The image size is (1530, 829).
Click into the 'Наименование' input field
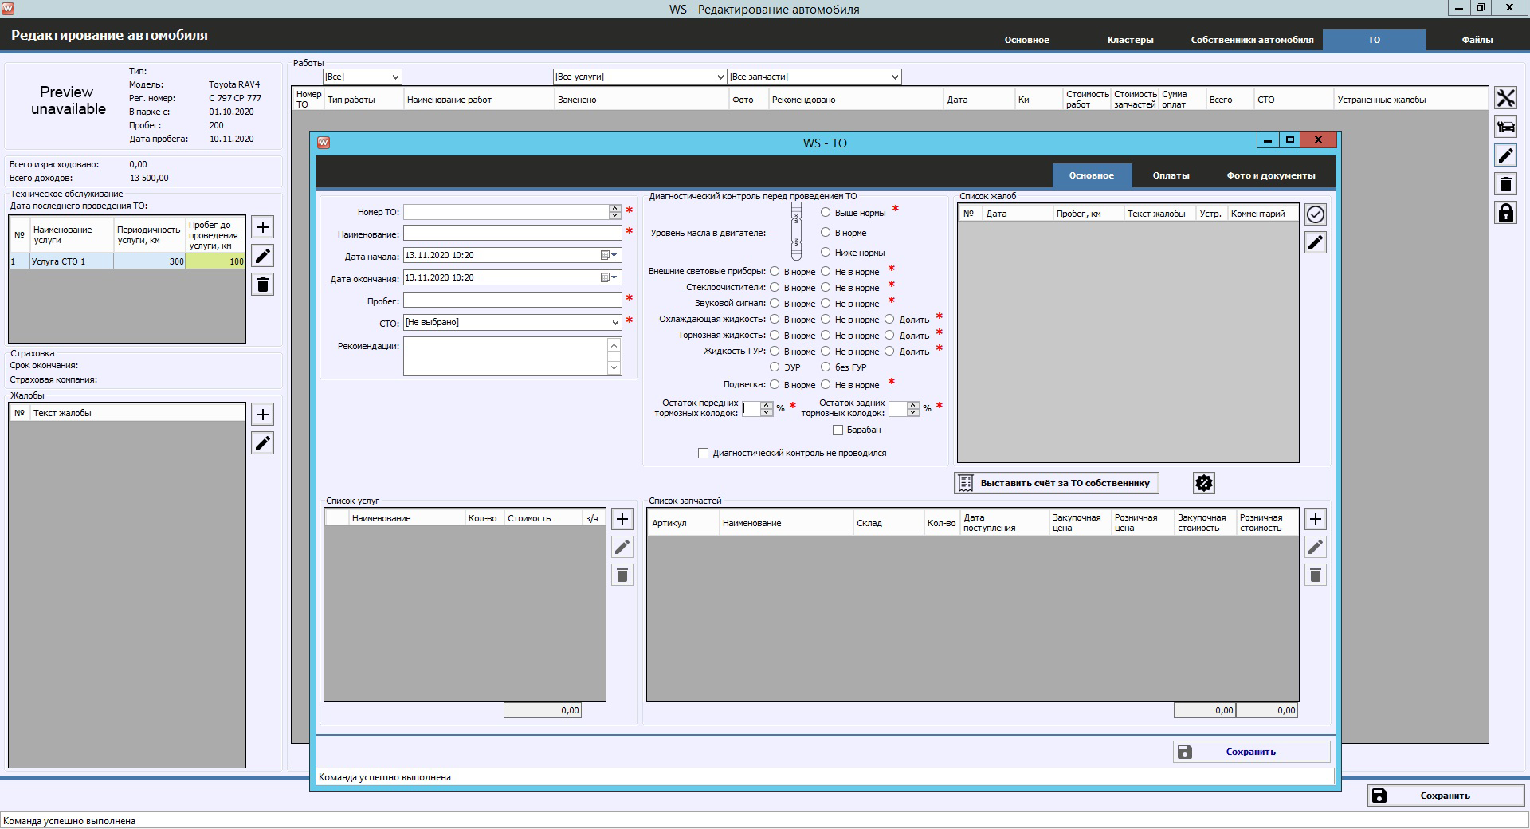512,234
